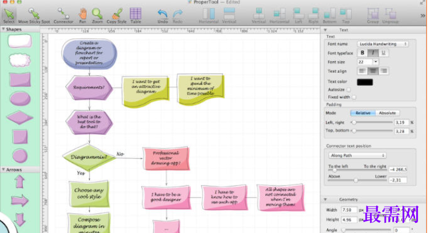Switch padding mode to Absolute
This screenshot has height=233, width=430.
(387, 113)
